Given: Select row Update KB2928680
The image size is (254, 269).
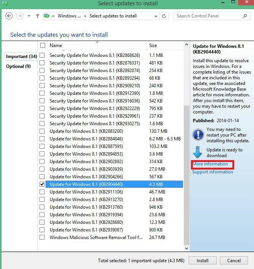Looking at the screenshot, I should pyautogui.click(x=114, y=222).
